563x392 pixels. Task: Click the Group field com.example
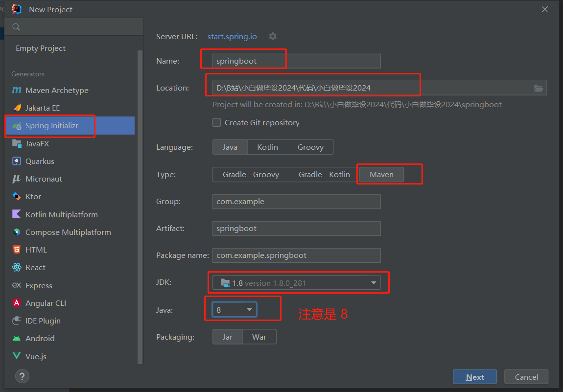(296, 202)
